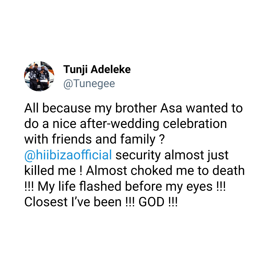Click the name 'Asa' in the tweet
This screenshot has width=271, height=271.
click(x=171, y=108)
